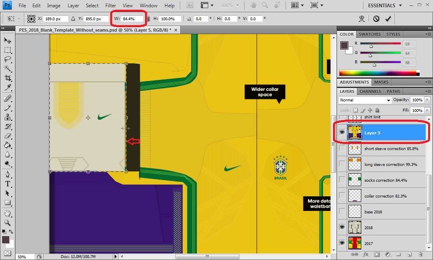Select the History Brush tool
This screenshot has height=260, width=433.
click(x=7, y=127)
